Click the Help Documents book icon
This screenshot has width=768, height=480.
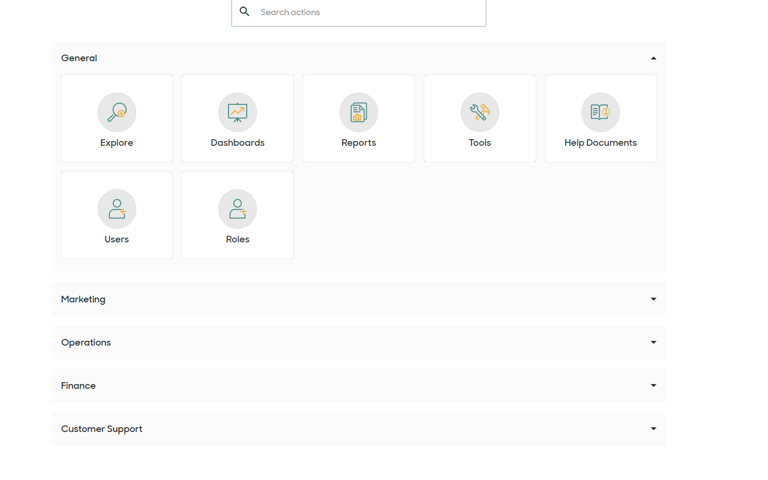point(601,112)
